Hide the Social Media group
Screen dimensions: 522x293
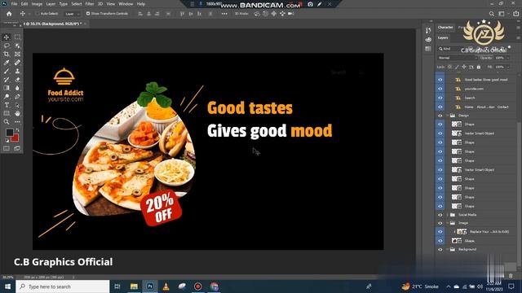pos(440,215)
